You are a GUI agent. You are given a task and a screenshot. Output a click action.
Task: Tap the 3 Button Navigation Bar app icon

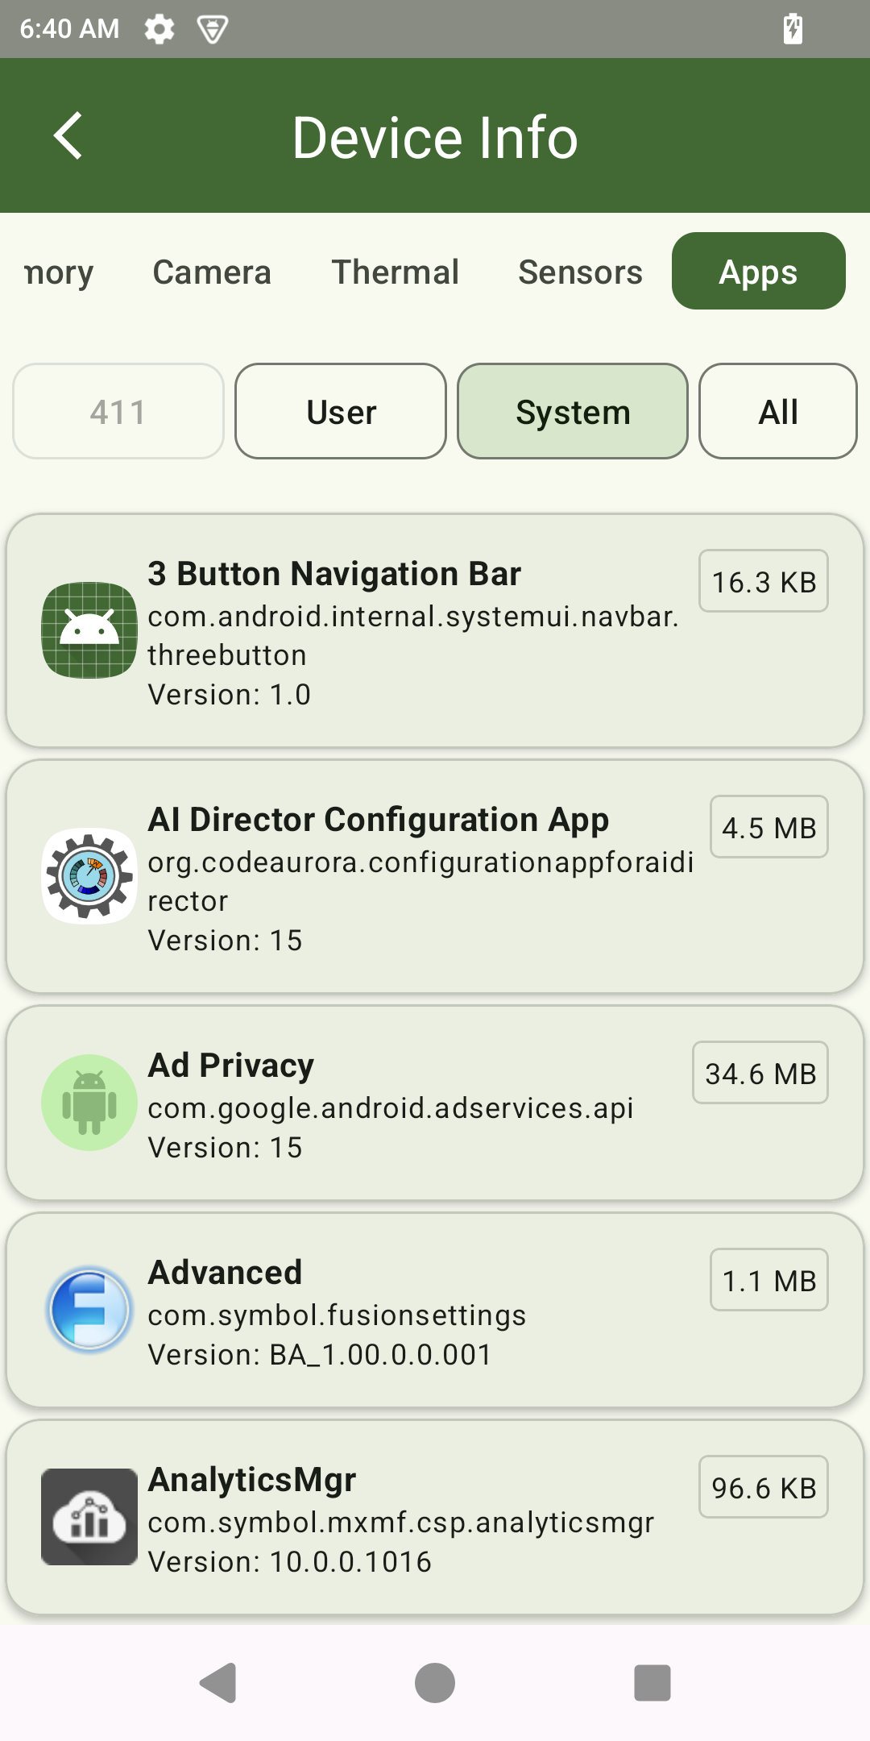[x=89, y=630]
